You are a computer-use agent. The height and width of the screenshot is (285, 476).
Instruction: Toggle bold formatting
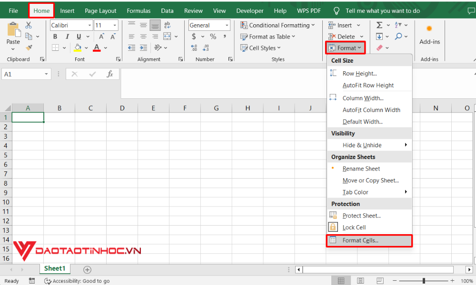tap(55, 37)
